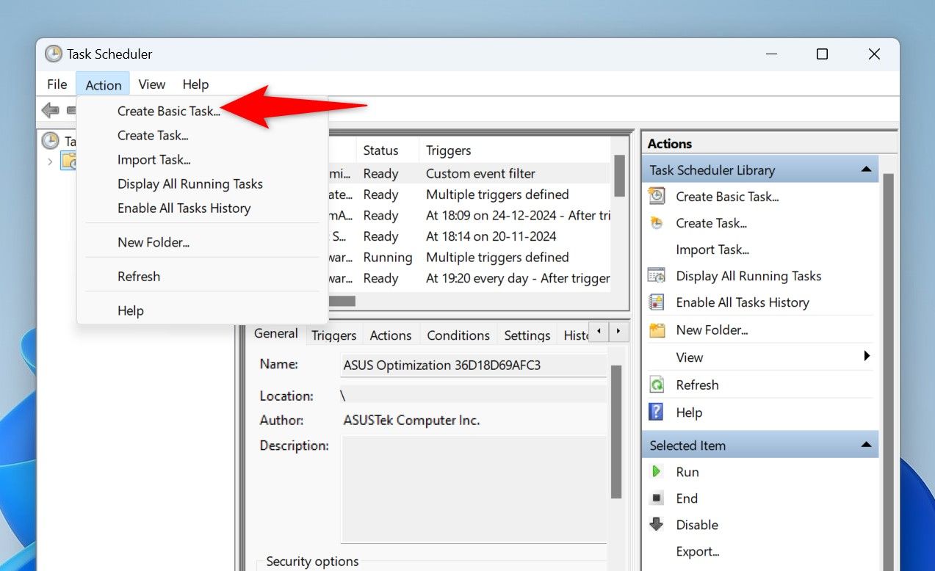Choose Create Basic Task... from Action menu
Viewport: 935px width, 571px height.
coord(169,112)
